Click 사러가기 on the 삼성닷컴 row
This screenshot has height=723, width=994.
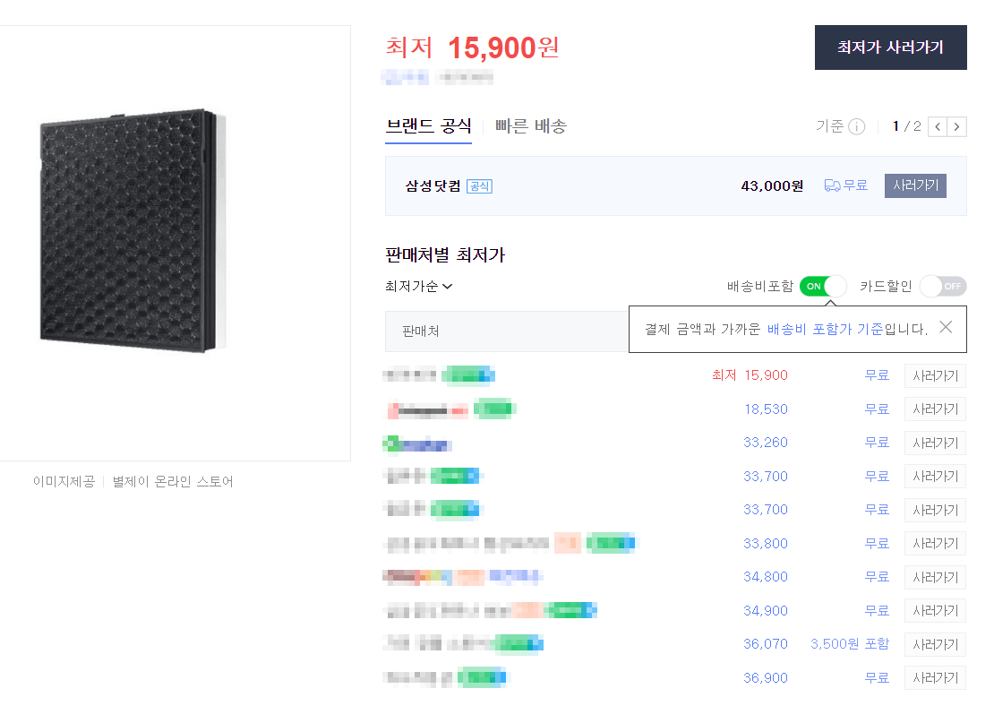pos(914,185)
